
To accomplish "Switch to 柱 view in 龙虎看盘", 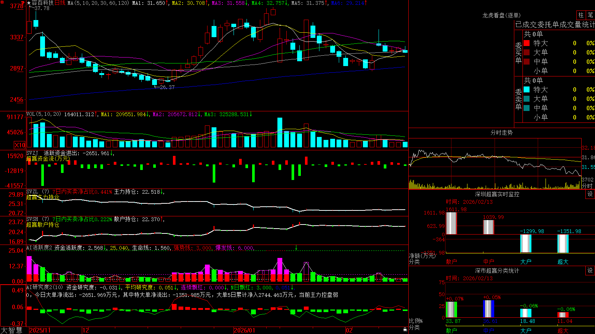I will [x=581, y=15].
